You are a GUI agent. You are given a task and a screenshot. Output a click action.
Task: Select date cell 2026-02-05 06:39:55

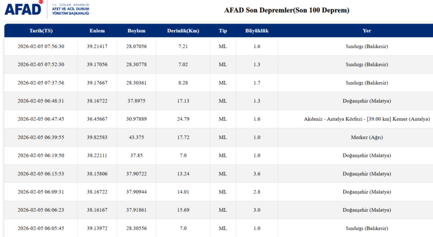(41, 137)
